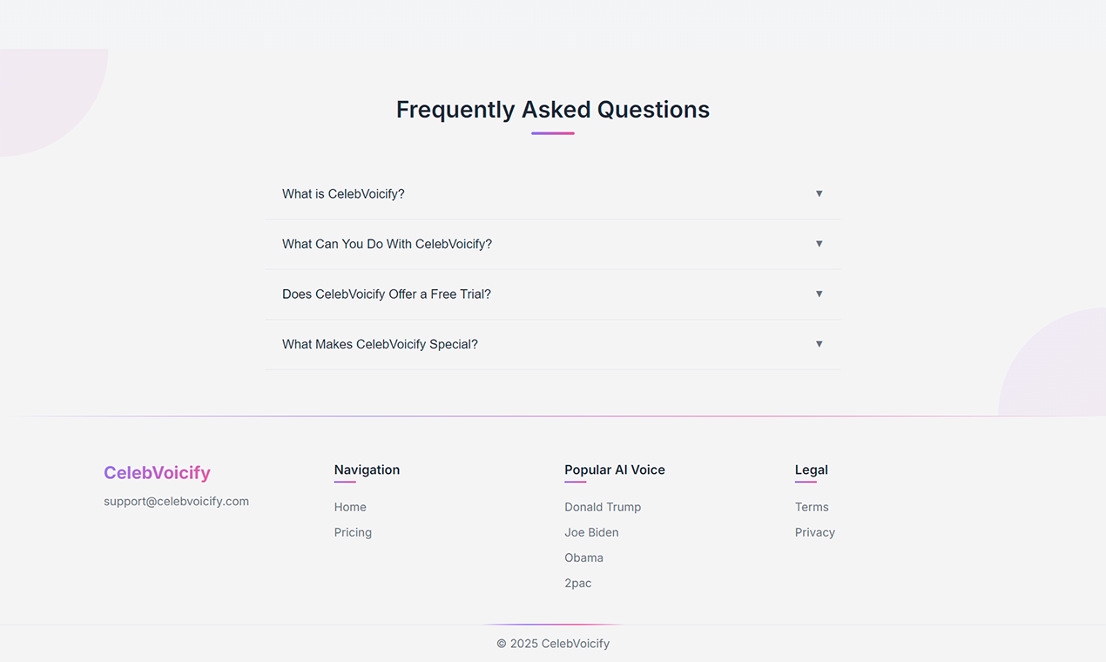Click 'What Can You Do With CelebVoicify?' text
The height and width of the screenshot is (662, 1106).
point(387,244)
